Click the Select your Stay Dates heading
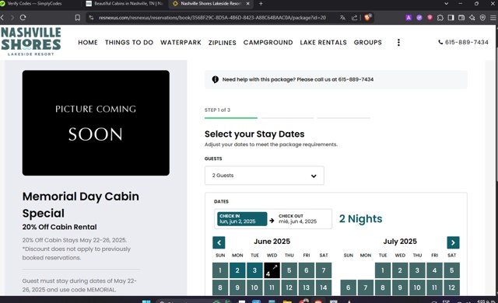 (254, 134)
